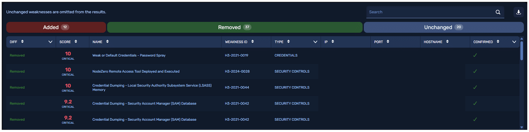Image resolution: width=529 pixels, height=132 pixels.
Task: Sort by Port column arrows
Action: (388, 42)
